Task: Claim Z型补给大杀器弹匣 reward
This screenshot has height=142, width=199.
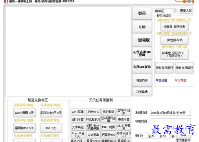Action: [x=93, y=127]
